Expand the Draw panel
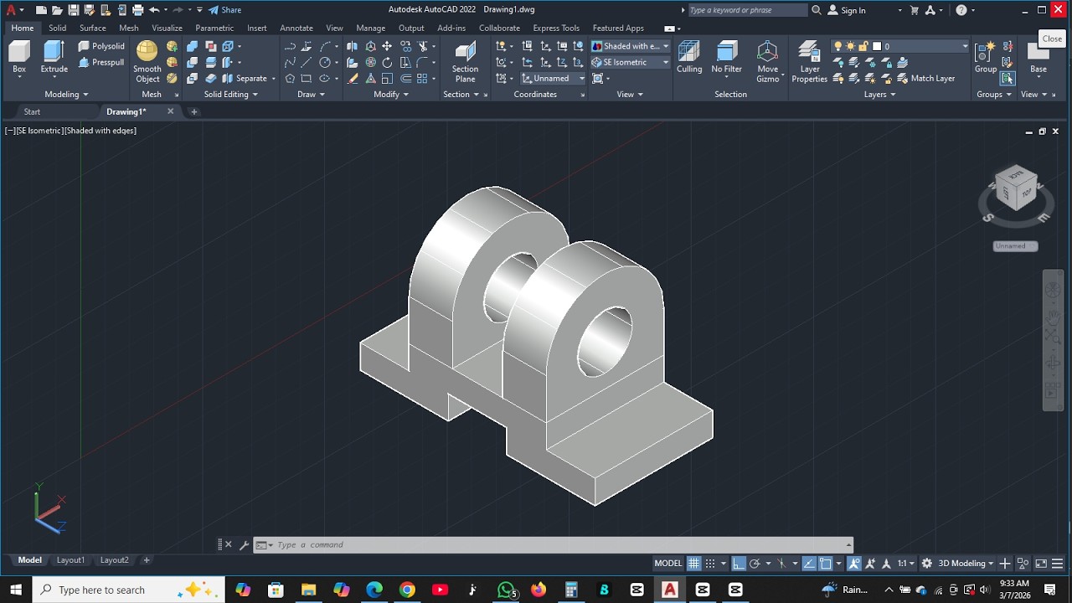Viewport: 1072px width, 603px height. [311, 94]
